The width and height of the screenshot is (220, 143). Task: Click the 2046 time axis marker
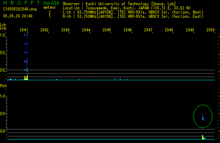128,30
